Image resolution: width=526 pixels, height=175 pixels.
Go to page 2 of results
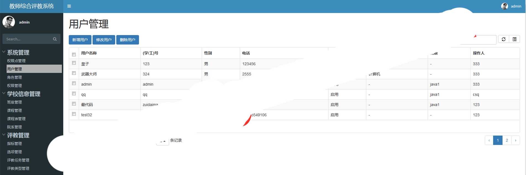[x=507, y=140]
